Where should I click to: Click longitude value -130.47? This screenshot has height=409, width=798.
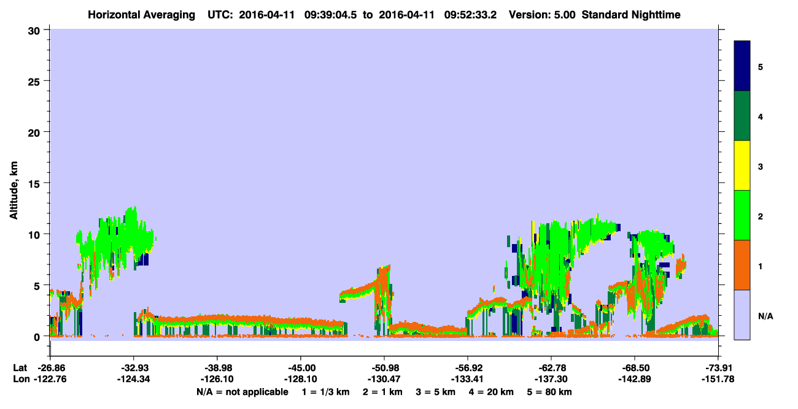384,379
